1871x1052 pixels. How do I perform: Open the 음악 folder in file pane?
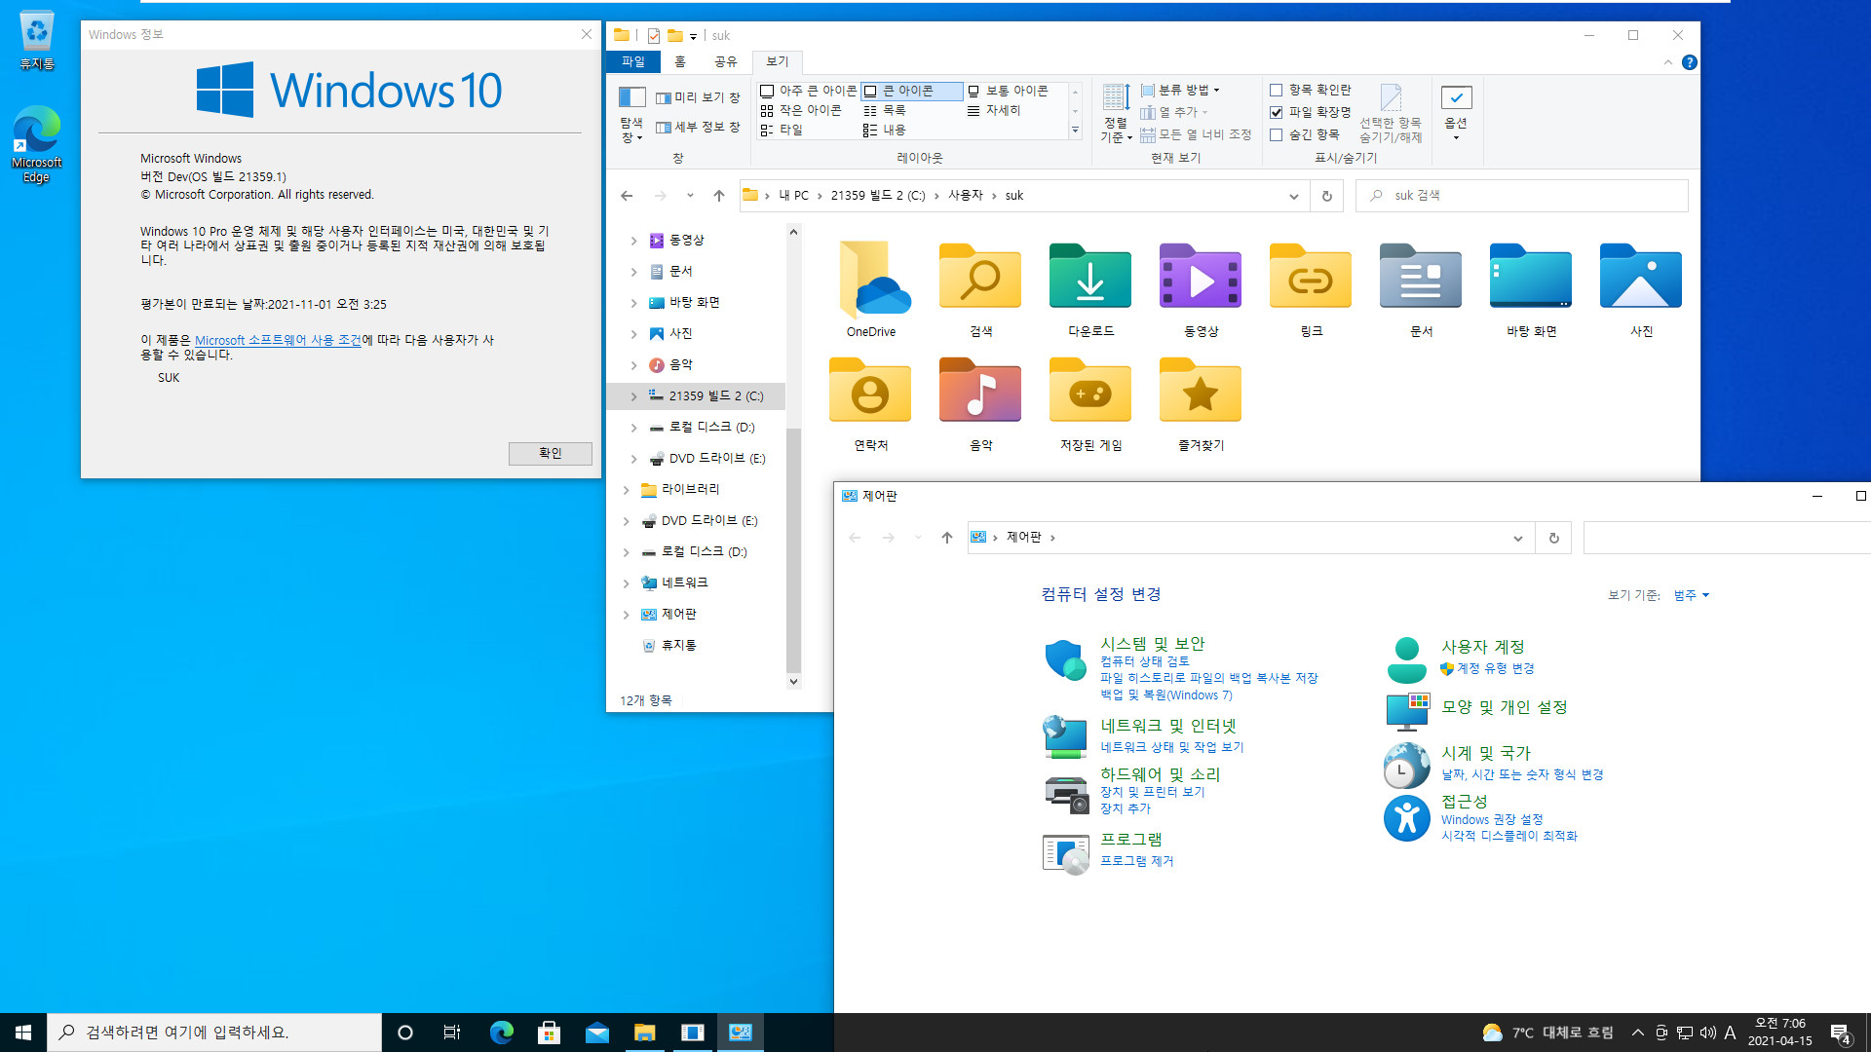(980, 392)
